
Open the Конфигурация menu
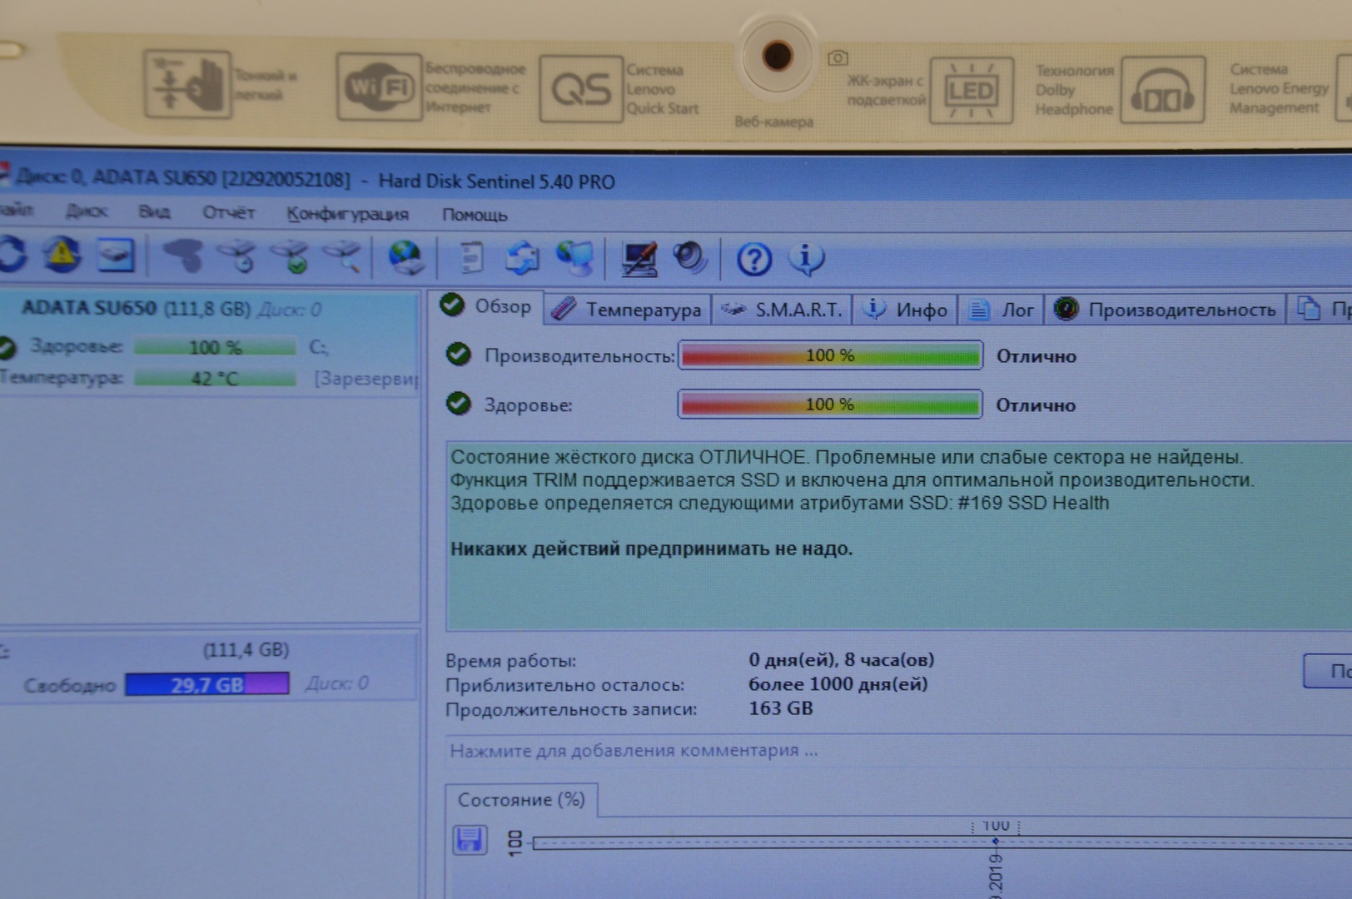(347, 214)
